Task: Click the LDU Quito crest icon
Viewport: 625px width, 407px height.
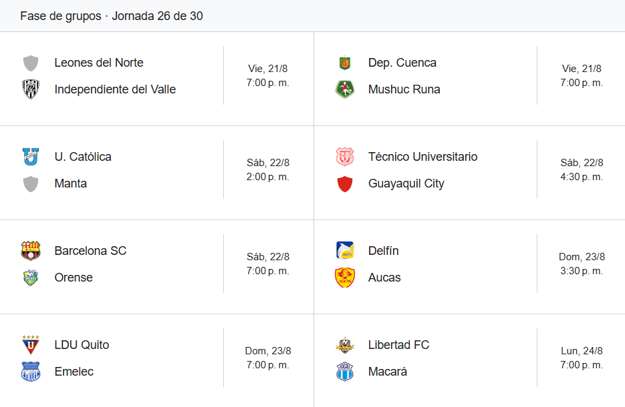Action: tap(31, 344)
